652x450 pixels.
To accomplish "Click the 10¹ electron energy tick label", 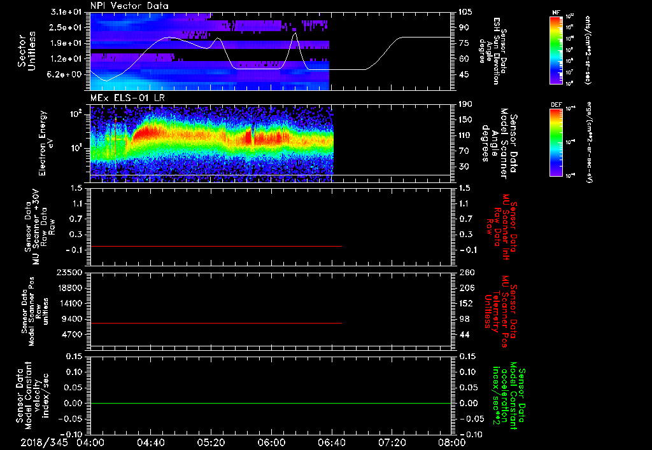I will tap(76, 148).
